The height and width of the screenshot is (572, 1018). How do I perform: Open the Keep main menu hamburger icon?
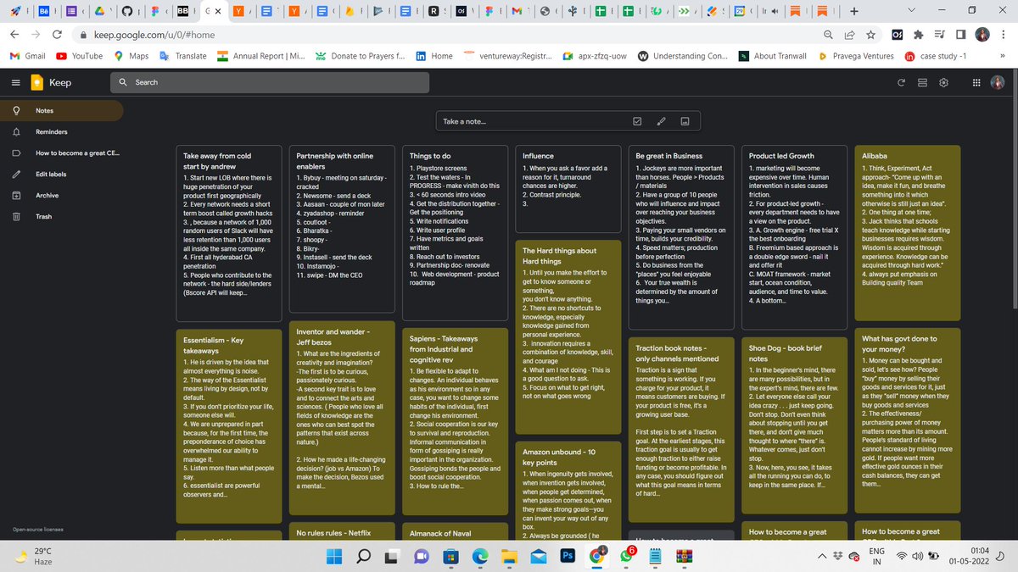click(x=16, y=82)
